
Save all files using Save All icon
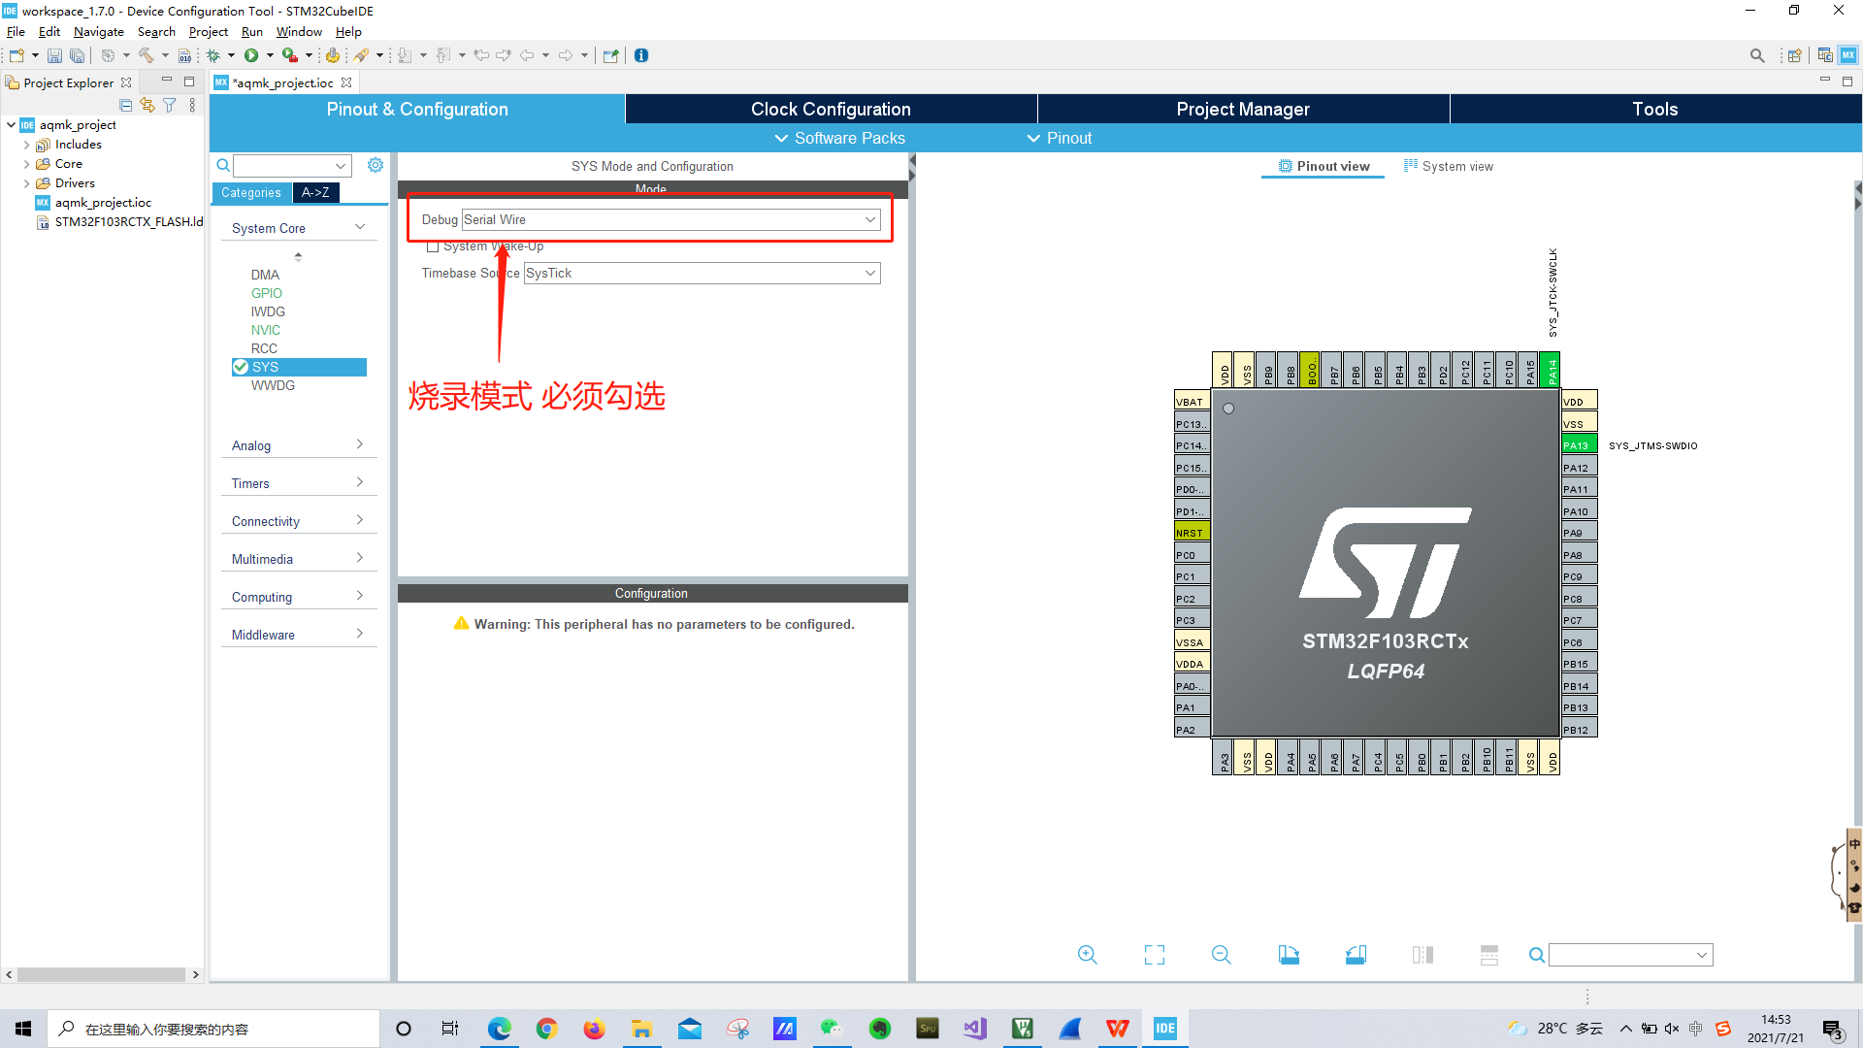[77, 55]
